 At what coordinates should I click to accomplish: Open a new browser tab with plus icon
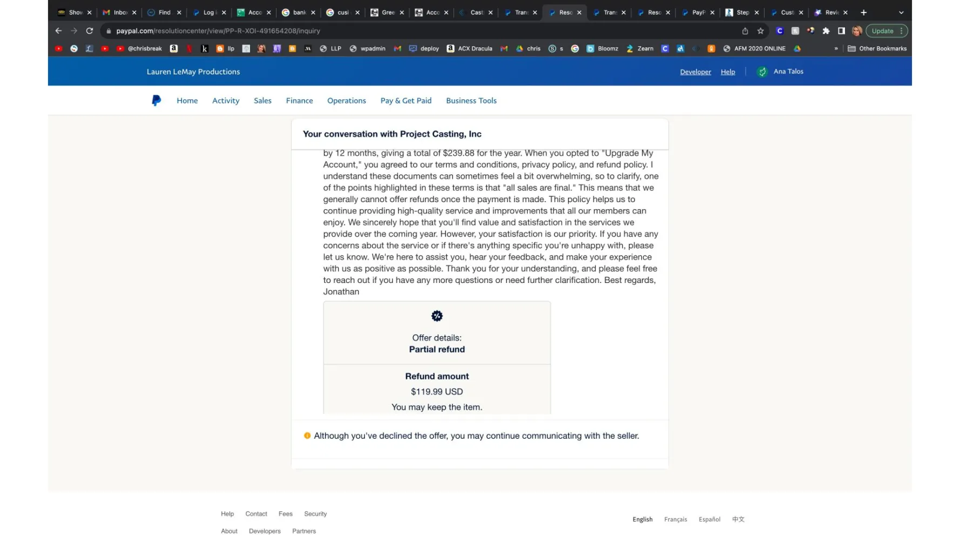tap(863, 12)
